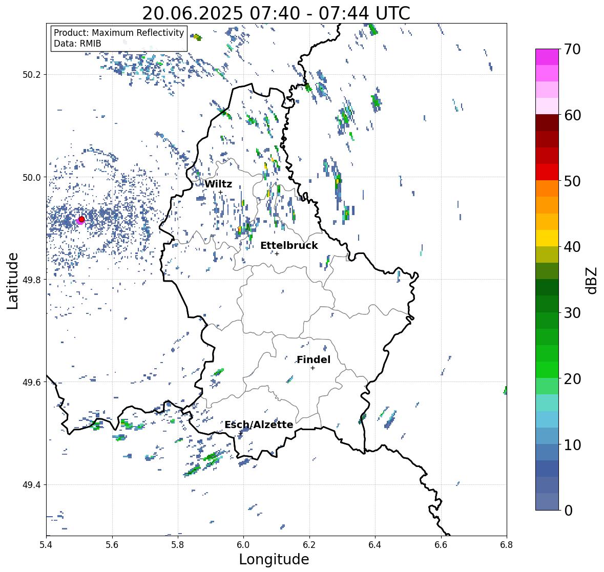Image resolution: width=604 pixels, height=572 pixels.
Task: Click the latitude tick label 49.4
Action: tap(32, 484)
